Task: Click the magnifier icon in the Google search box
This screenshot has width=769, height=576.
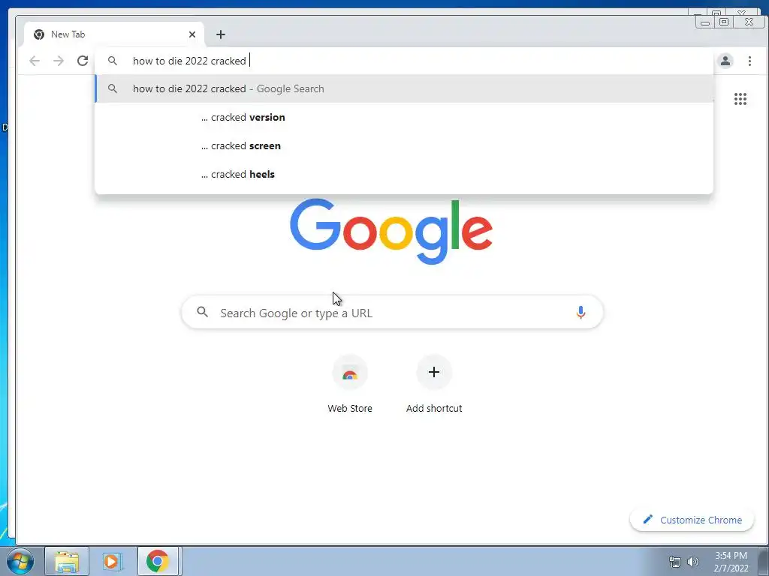Action: [x=202, y=312]
